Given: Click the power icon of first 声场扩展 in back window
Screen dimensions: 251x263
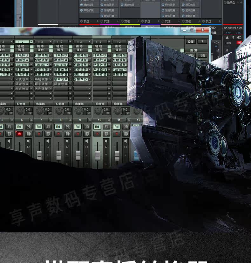Looking at the screenshot, I should coord(82,11).
